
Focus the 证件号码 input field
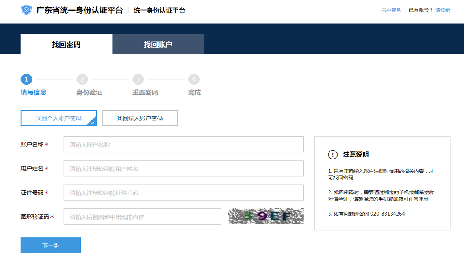184,193
